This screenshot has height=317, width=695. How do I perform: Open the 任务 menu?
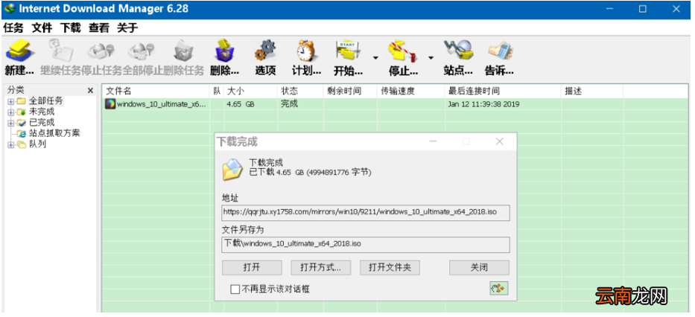pyautogui.click(x=13, y=28)
